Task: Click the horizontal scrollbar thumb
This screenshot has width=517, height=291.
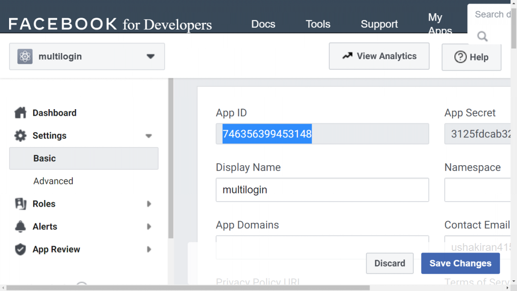Action: (188, 288)
